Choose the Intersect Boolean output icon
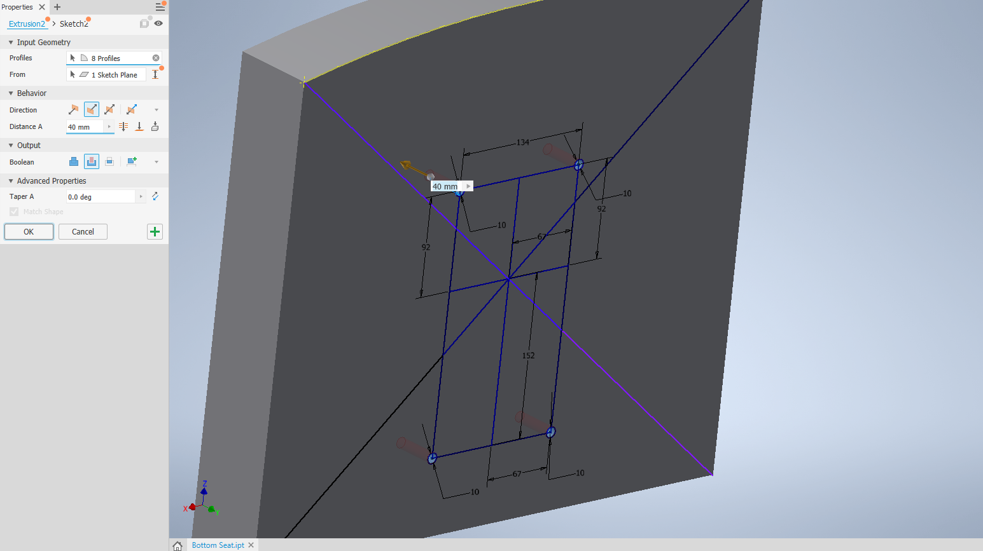The image size is (983, 551). 109,162
